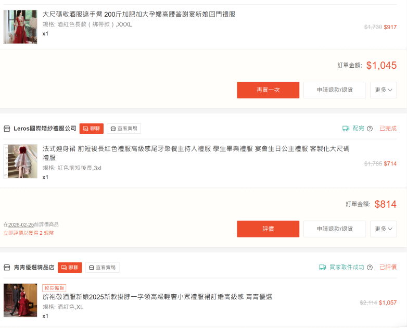Open 青青優選精品店 shop name

point(34,268)
